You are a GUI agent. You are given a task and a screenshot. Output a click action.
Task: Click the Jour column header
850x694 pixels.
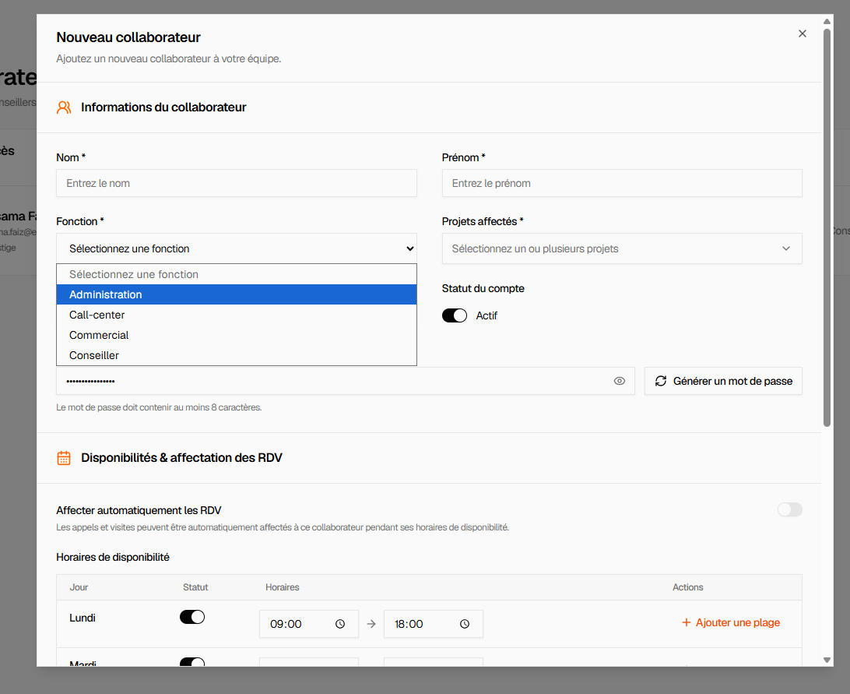pyautogui.click(x=79, y=587)
